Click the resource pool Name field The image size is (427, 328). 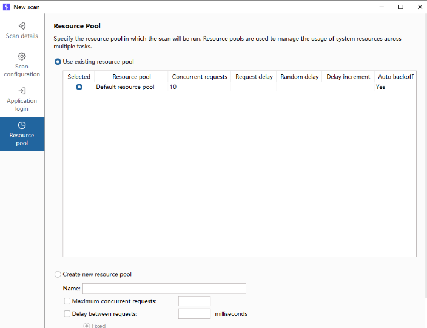(x=164, y=288)
